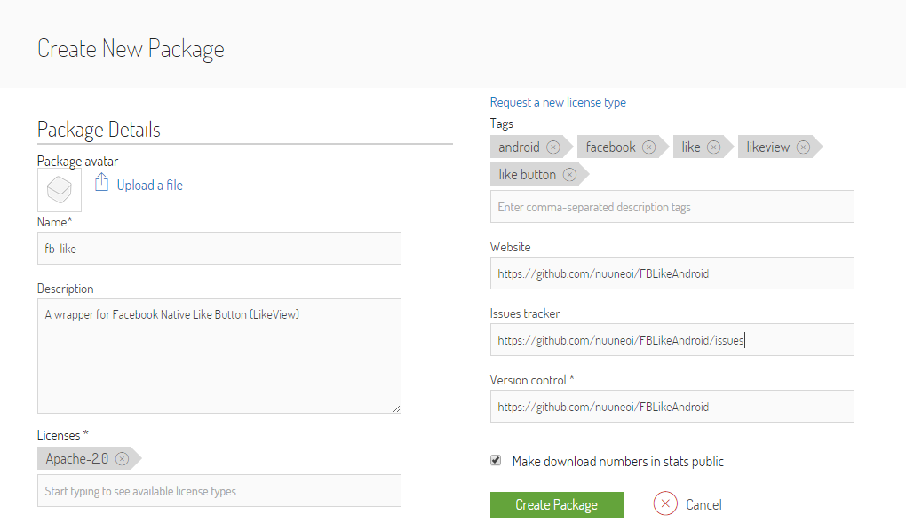Open the license types search field

pyautogui.click(x=219, y=491)
